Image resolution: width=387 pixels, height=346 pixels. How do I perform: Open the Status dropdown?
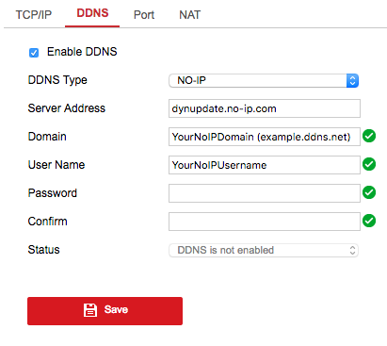point(264,250)
